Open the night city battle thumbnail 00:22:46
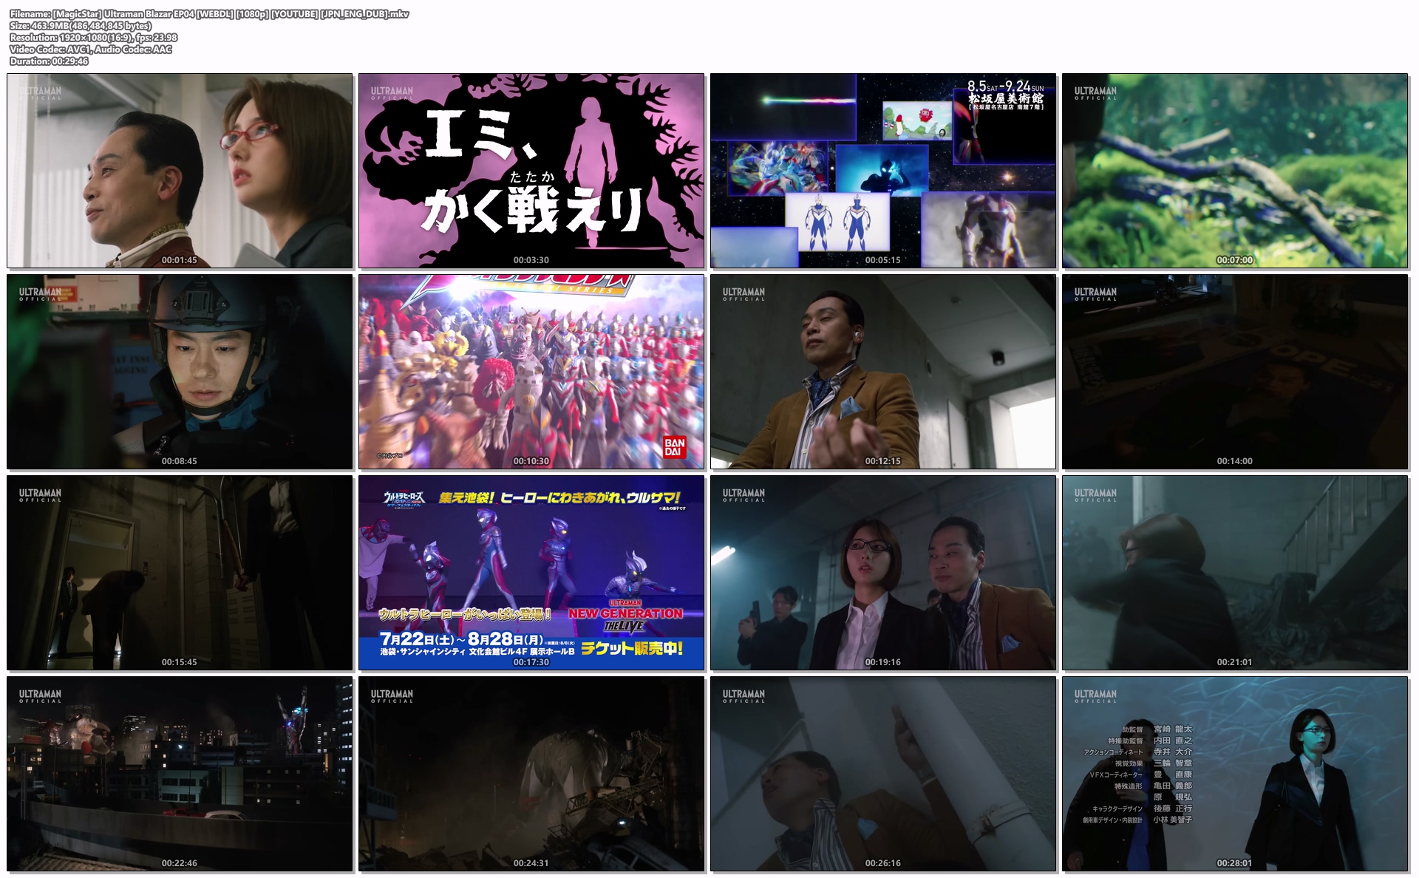Viewport: 1419px width, 878px height. [x=180, y=774]
